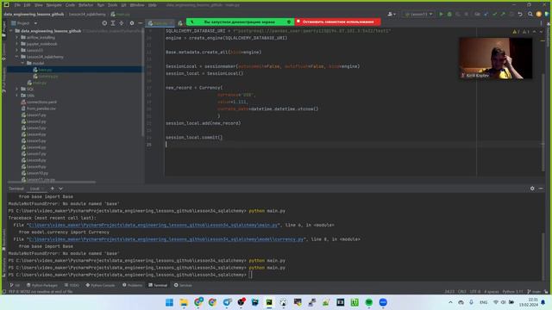
Task: Open the Refactor menu
Action: pos(85,5)
